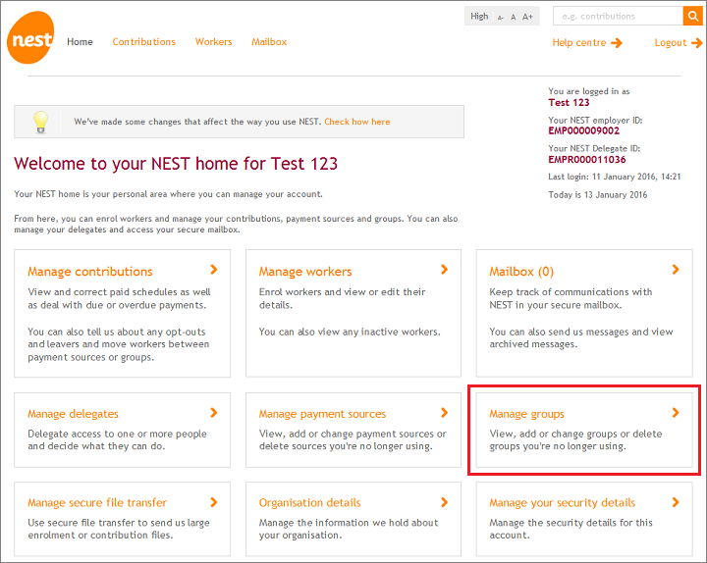
Task: Click the arrow beside Logout
Action: tap(696, 43)
